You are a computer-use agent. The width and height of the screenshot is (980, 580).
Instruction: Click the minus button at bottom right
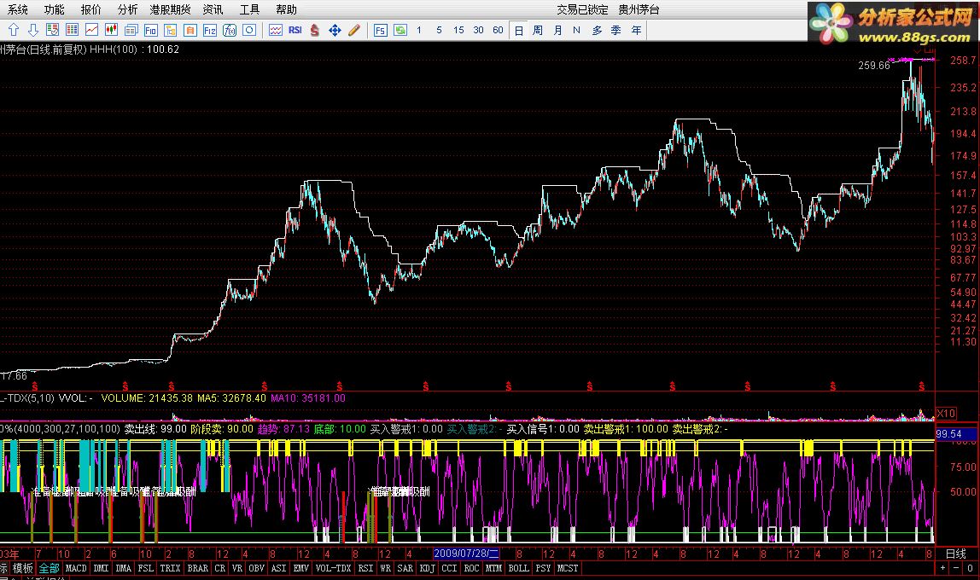point(955,568)
